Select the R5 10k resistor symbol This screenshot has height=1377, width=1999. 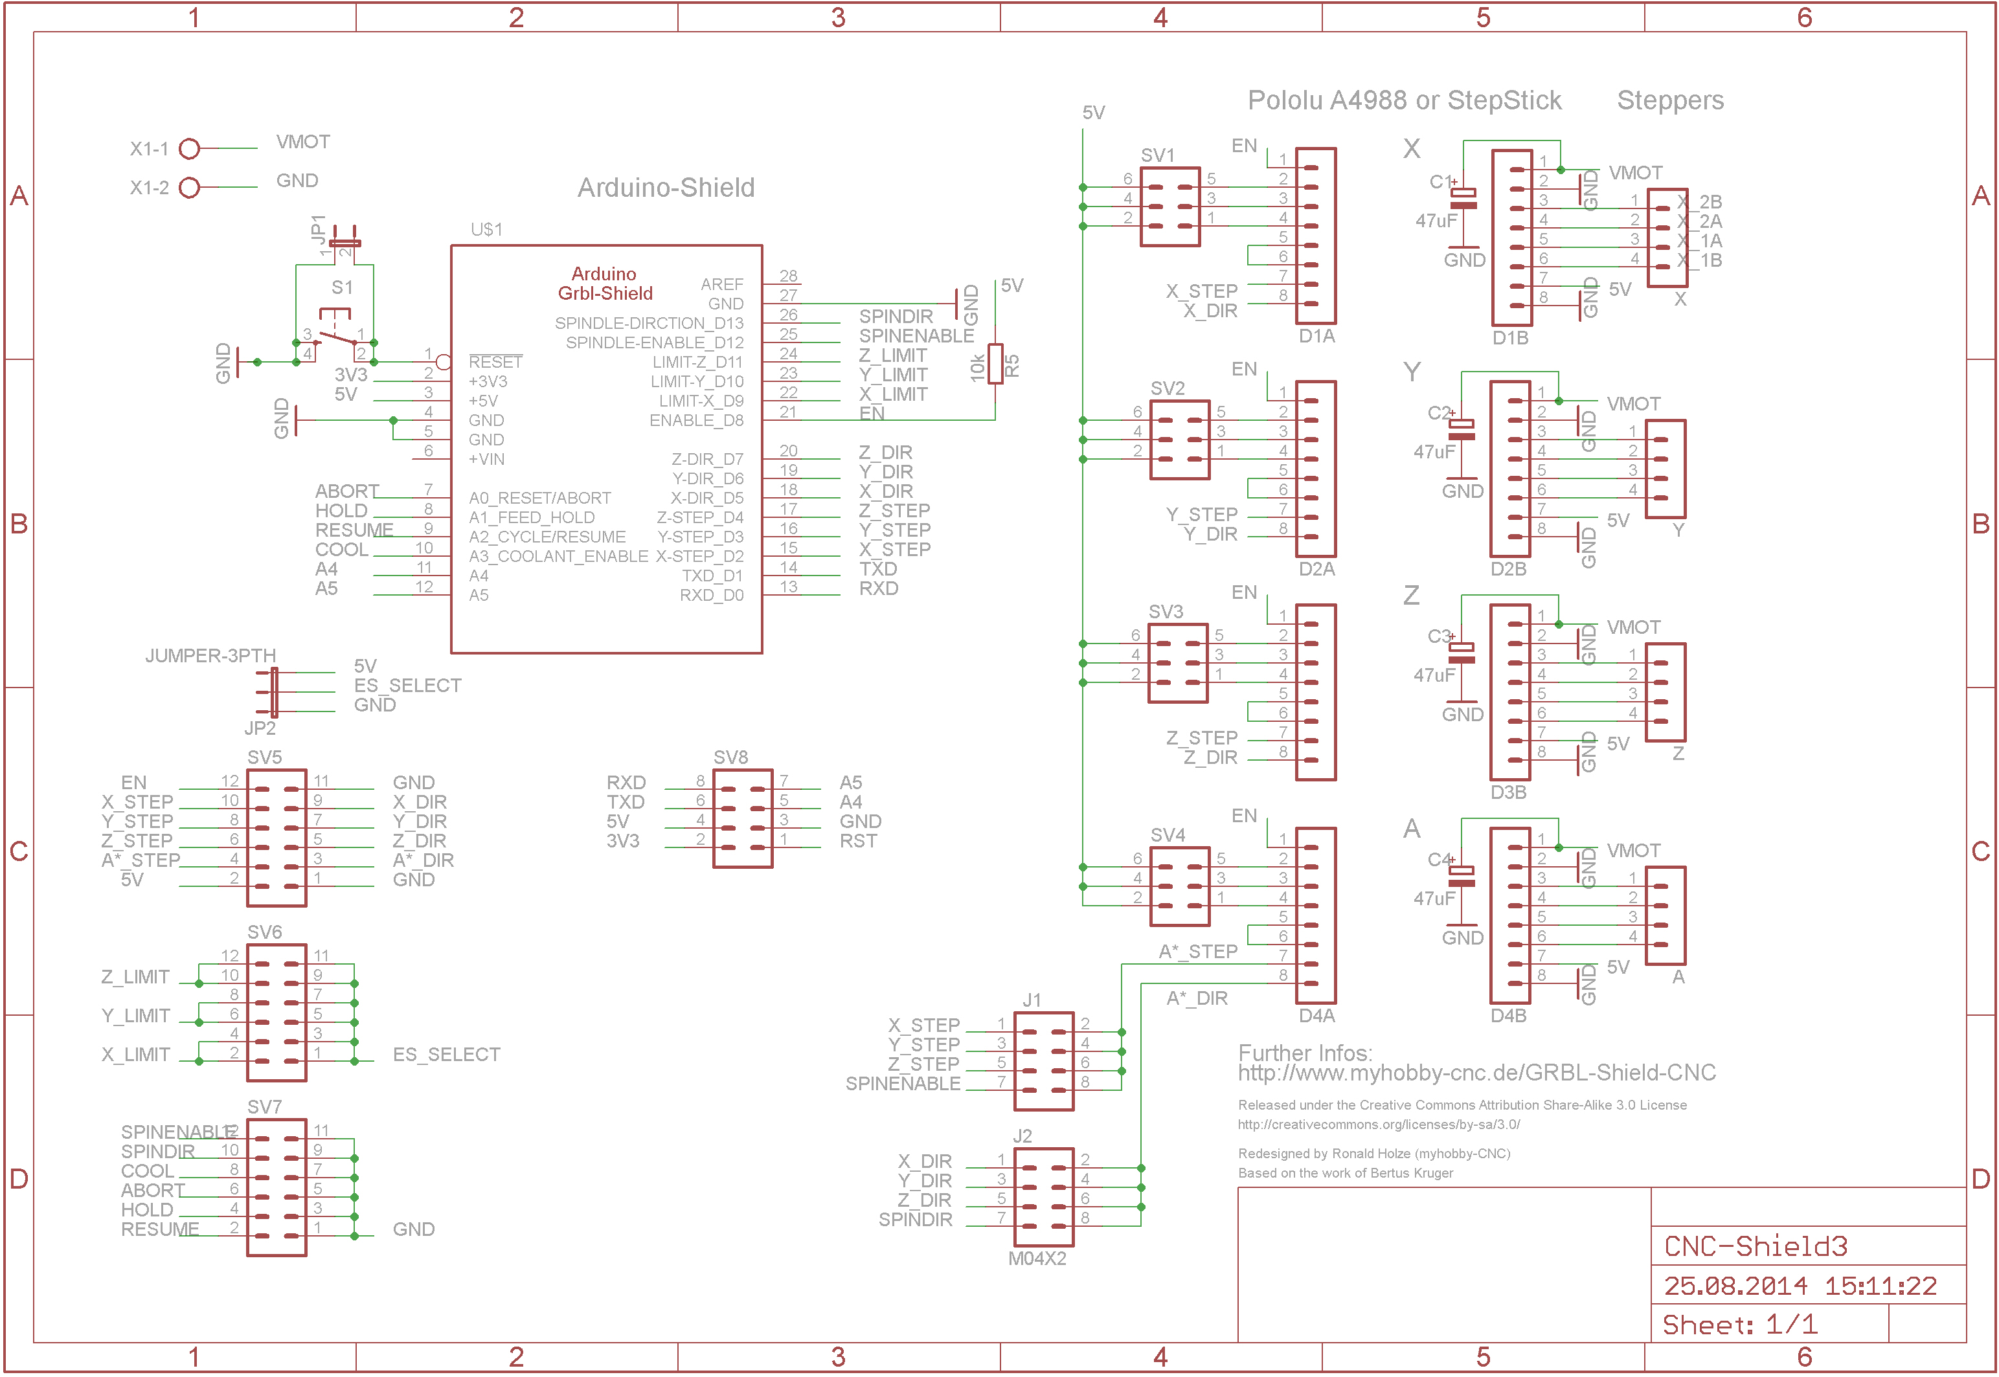pos(995,363)
